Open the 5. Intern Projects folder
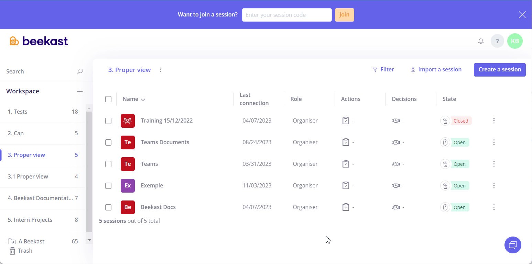The height and width of the screenshot is (264, 532). pos(43,220)
